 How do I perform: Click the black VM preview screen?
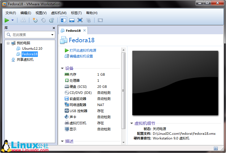(175, 83)
